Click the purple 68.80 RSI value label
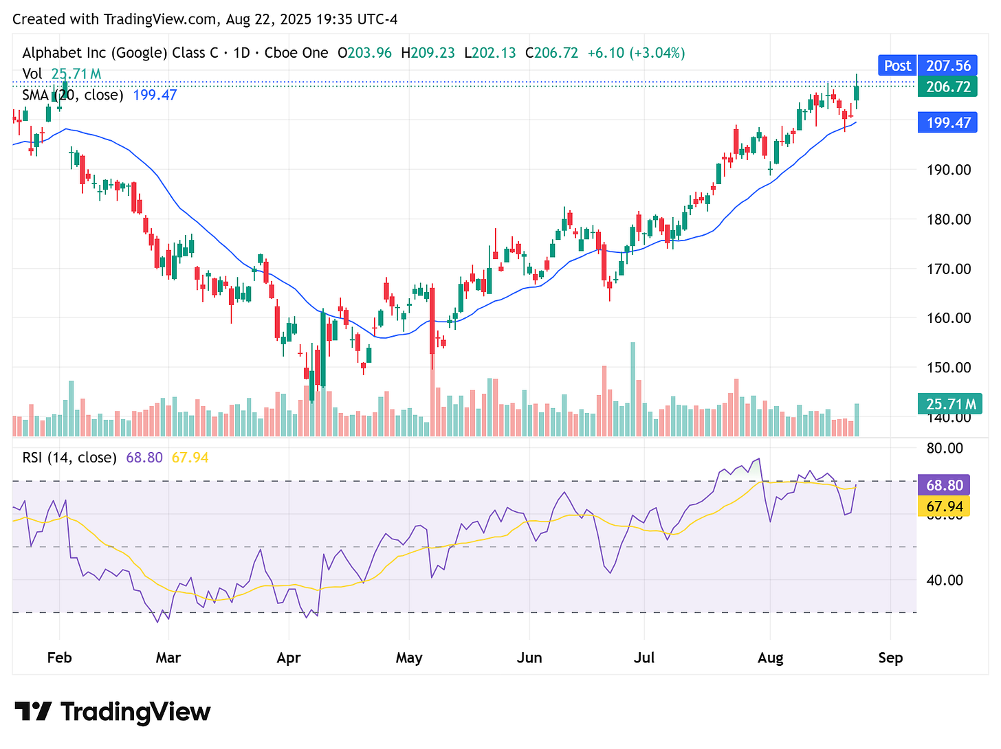 coord(944,485)
